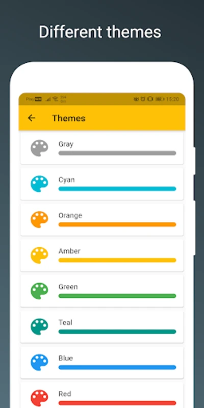Screen dimensions: 204x408
Task: Choose the Gray theme label
Action: tap(66, 144)
